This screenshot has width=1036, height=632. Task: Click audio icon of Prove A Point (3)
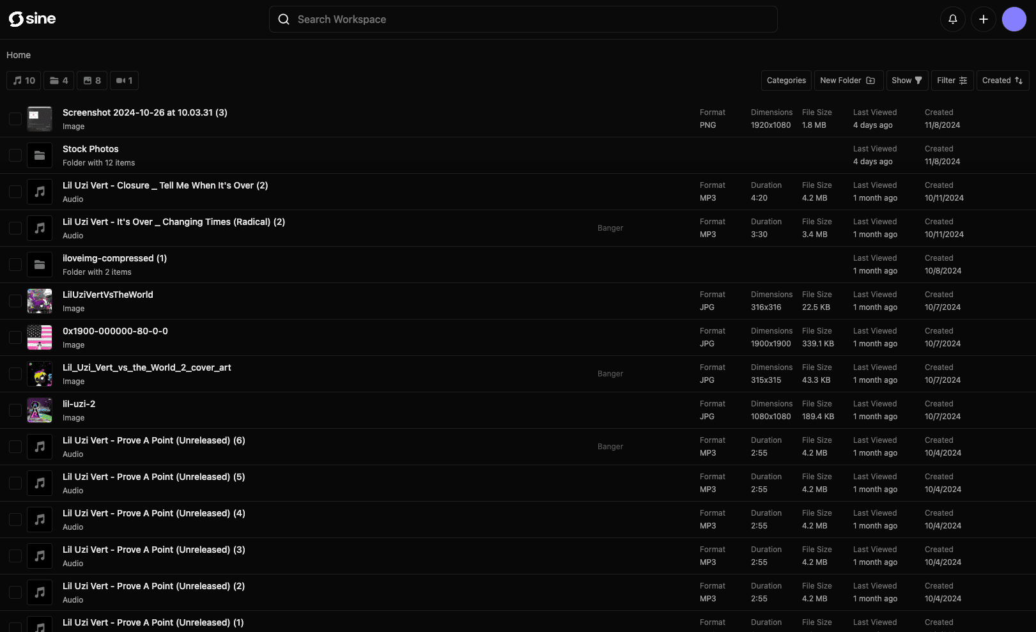pyautogui.click(x=40, y=556)
